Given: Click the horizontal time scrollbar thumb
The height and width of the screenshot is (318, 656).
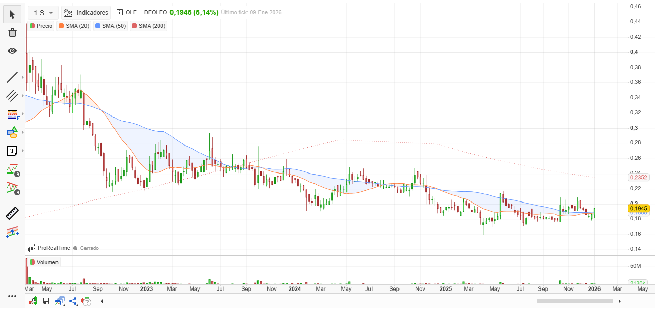Looking at the screenshot, I should (575, 301).
